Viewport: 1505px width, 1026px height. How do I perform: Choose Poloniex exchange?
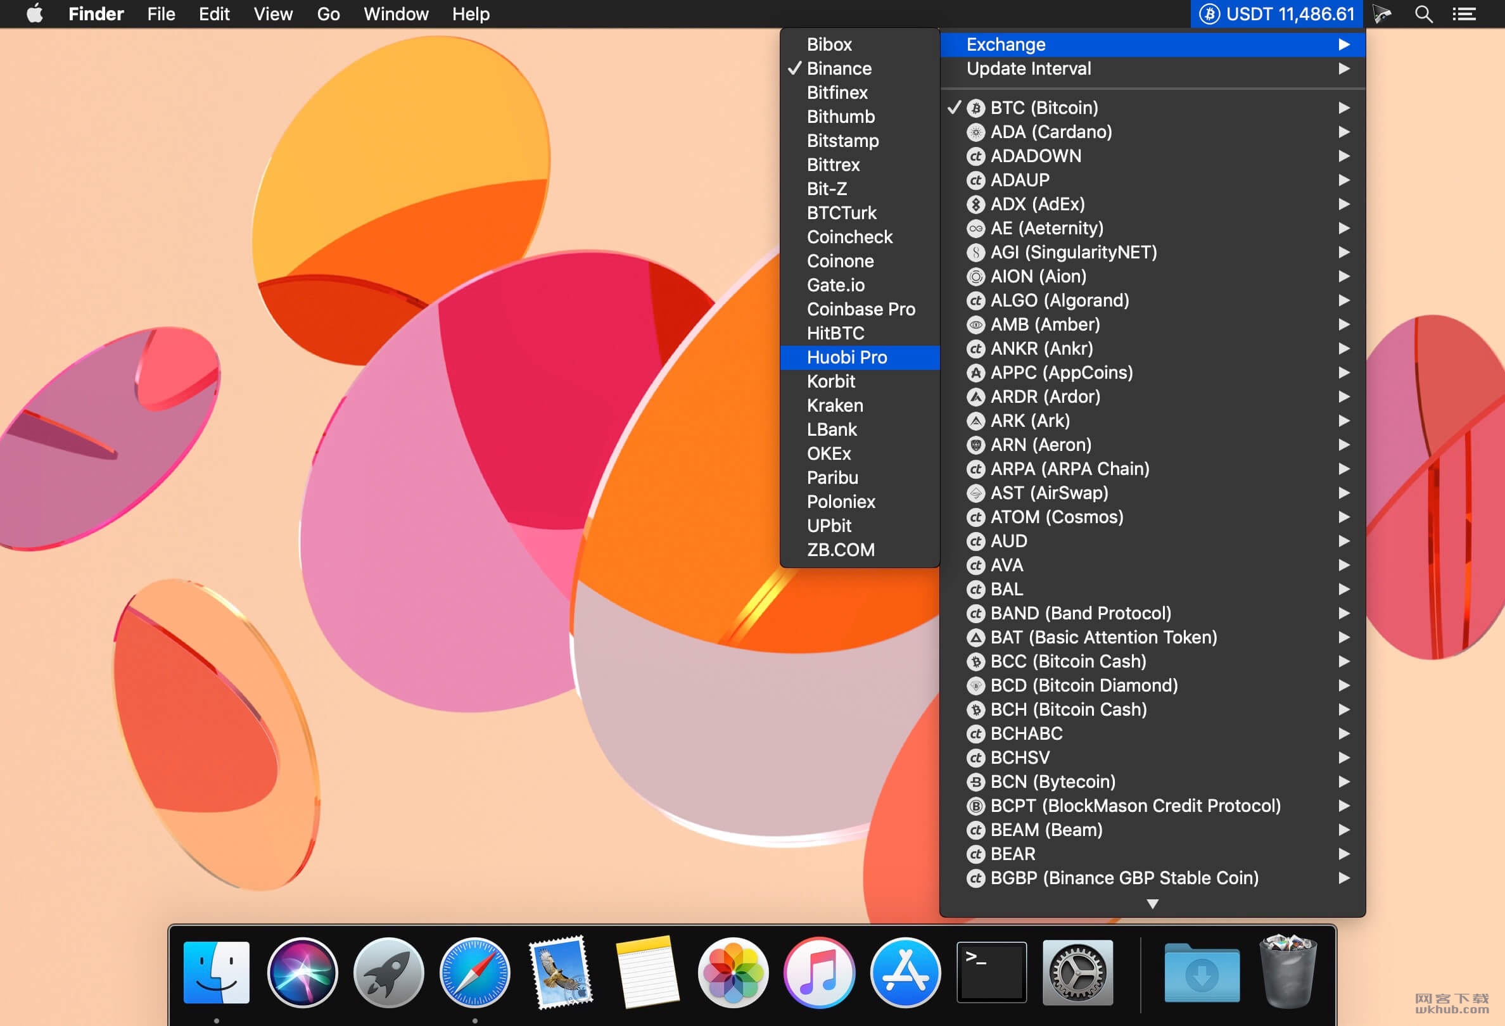[860, 502]
